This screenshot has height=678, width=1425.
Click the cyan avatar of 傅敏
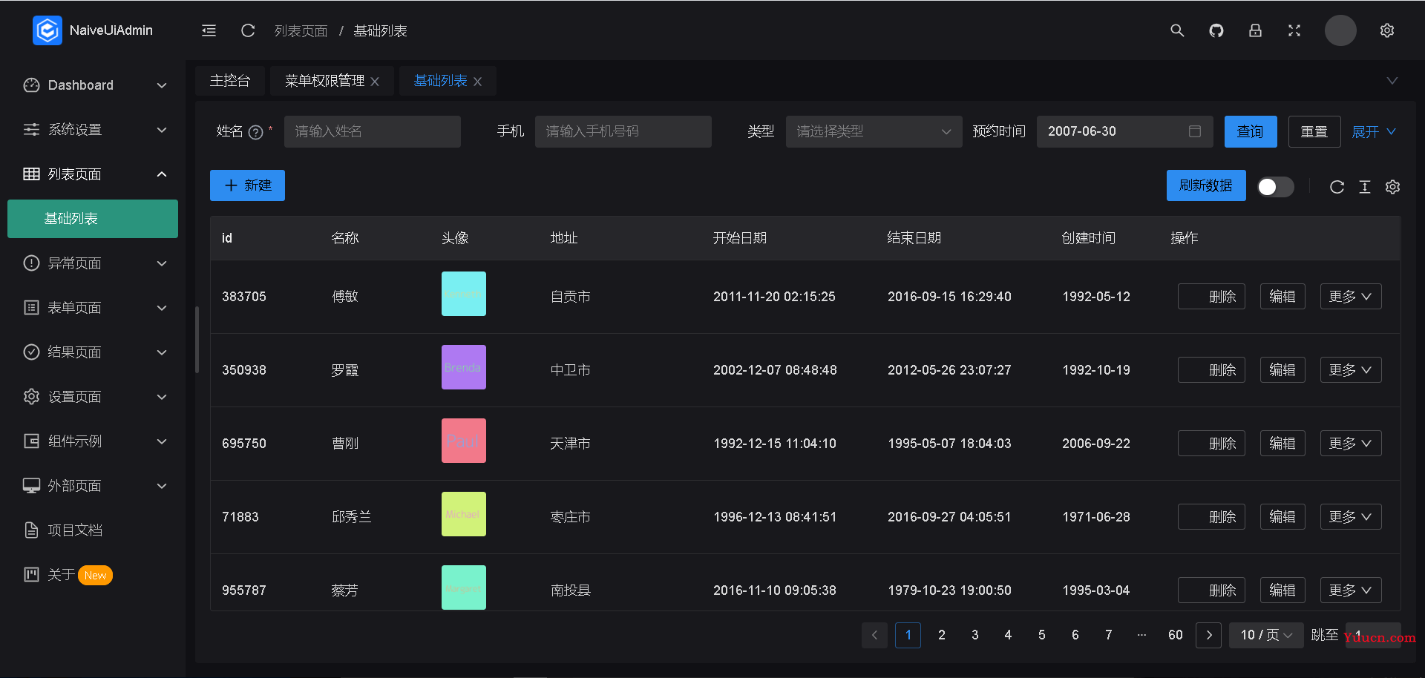point(464,294)
